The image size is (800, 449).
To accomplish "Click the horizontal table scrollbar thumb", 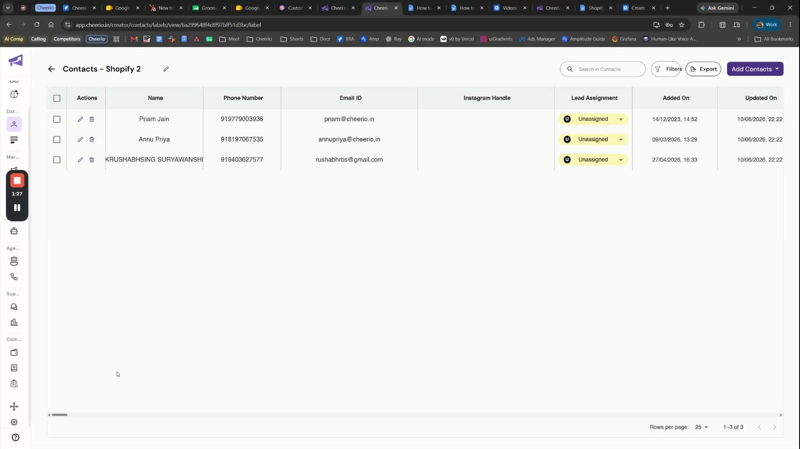I will point(60,415).
